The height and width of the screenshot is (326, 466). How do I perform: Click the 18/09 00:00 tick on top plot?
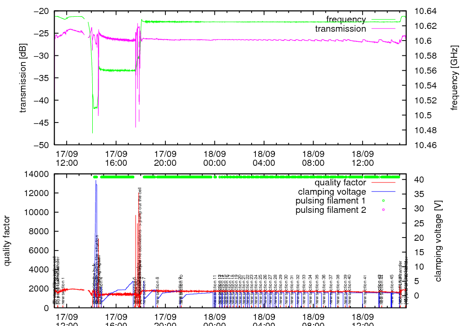tap(214, 158)
